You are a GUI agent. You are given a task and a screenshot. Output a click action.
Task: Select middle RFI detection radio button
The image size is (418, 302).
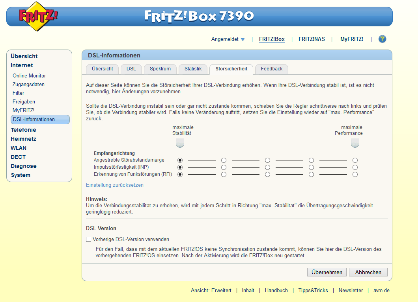[267, 174]
